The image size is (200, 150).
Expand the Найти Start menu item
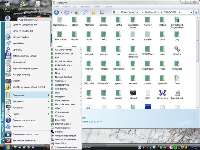click(27, 114)
